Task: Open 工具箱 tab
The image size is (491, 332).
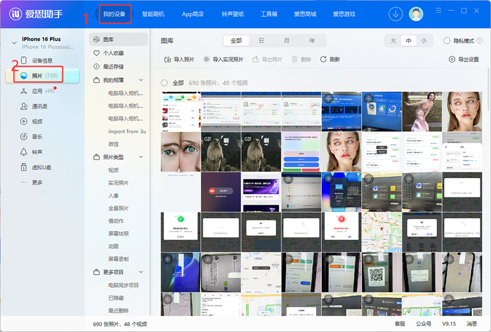Action: 269,14
